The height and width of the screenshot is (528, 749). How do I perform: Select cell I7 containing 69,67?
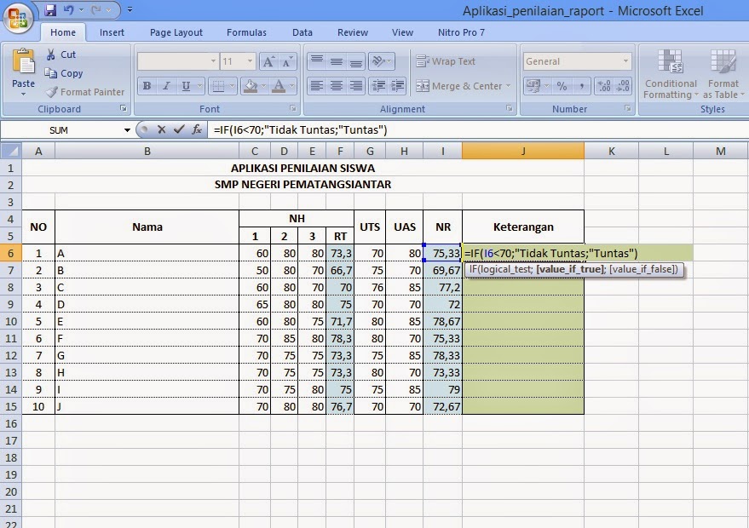[442, 270]
